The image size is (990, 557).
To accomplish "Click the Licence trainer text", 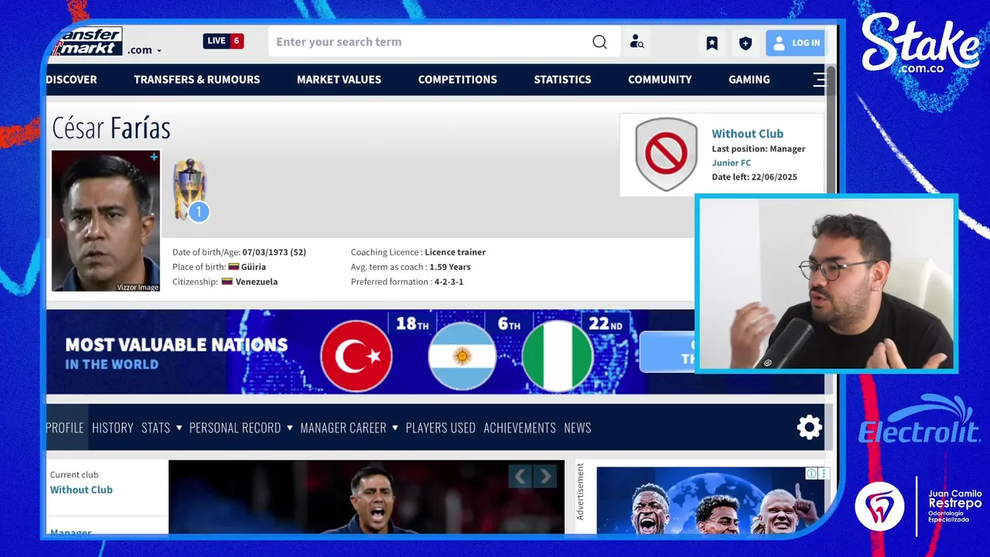I will click(x=455, y=252).
